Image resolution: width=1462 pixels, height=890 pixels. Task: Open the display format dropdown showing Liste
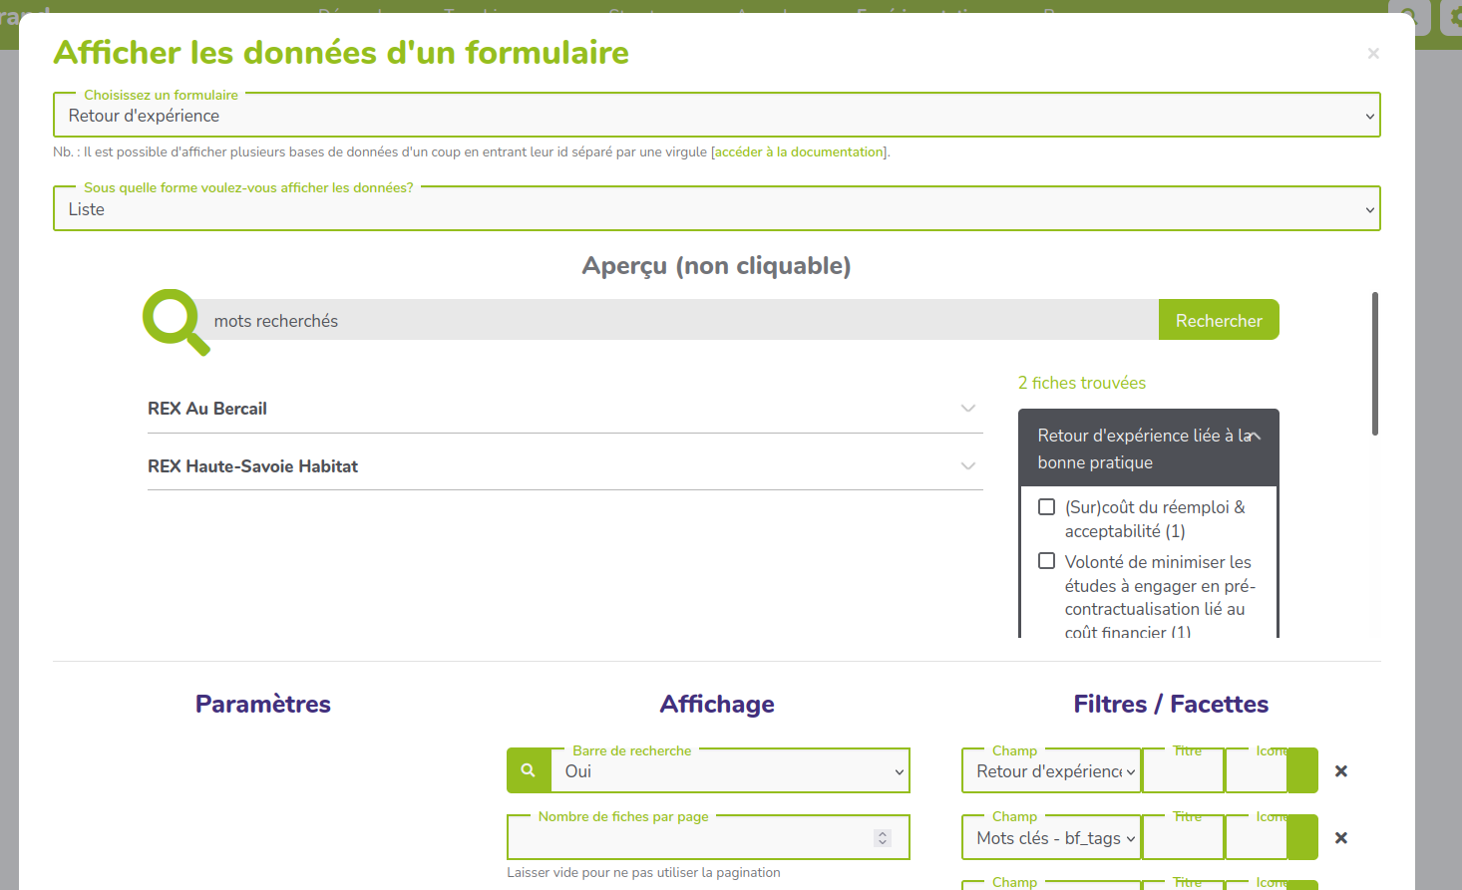tap(716, 209)
